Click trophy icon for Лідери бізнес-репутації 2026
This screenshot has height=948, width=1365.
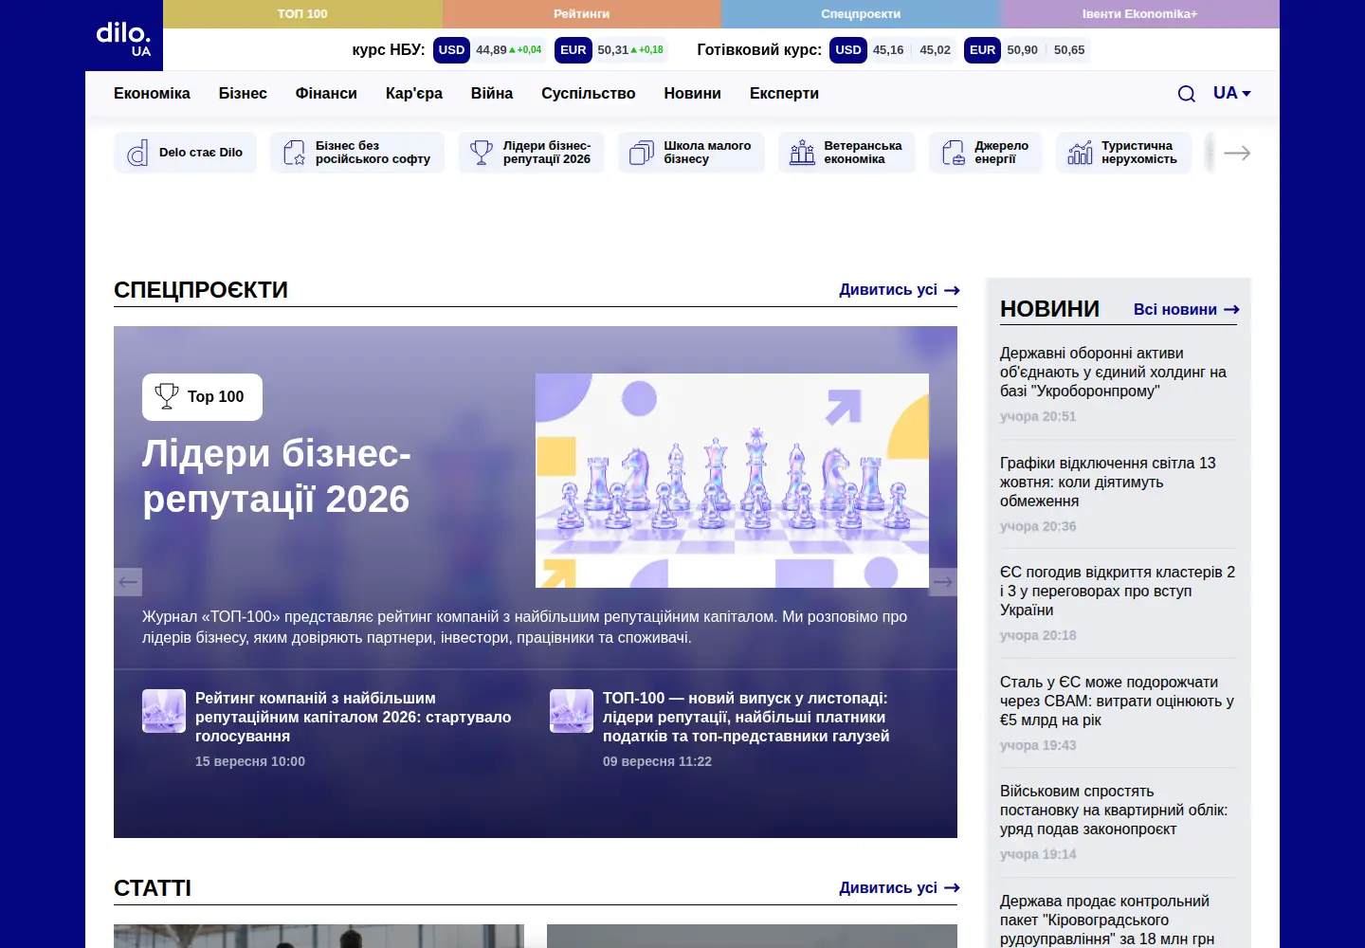[x=482, y=153]
